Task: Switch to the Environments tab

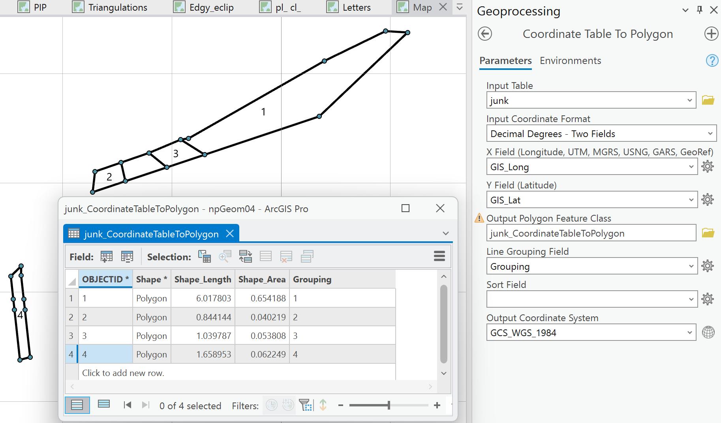Action: (x=570, y=60)
